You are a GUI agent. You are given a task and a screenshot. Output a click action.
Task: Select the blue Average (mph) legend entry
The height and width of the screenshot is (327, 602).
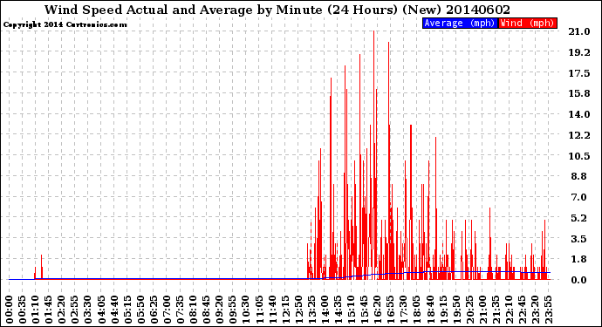click(460, 23)
